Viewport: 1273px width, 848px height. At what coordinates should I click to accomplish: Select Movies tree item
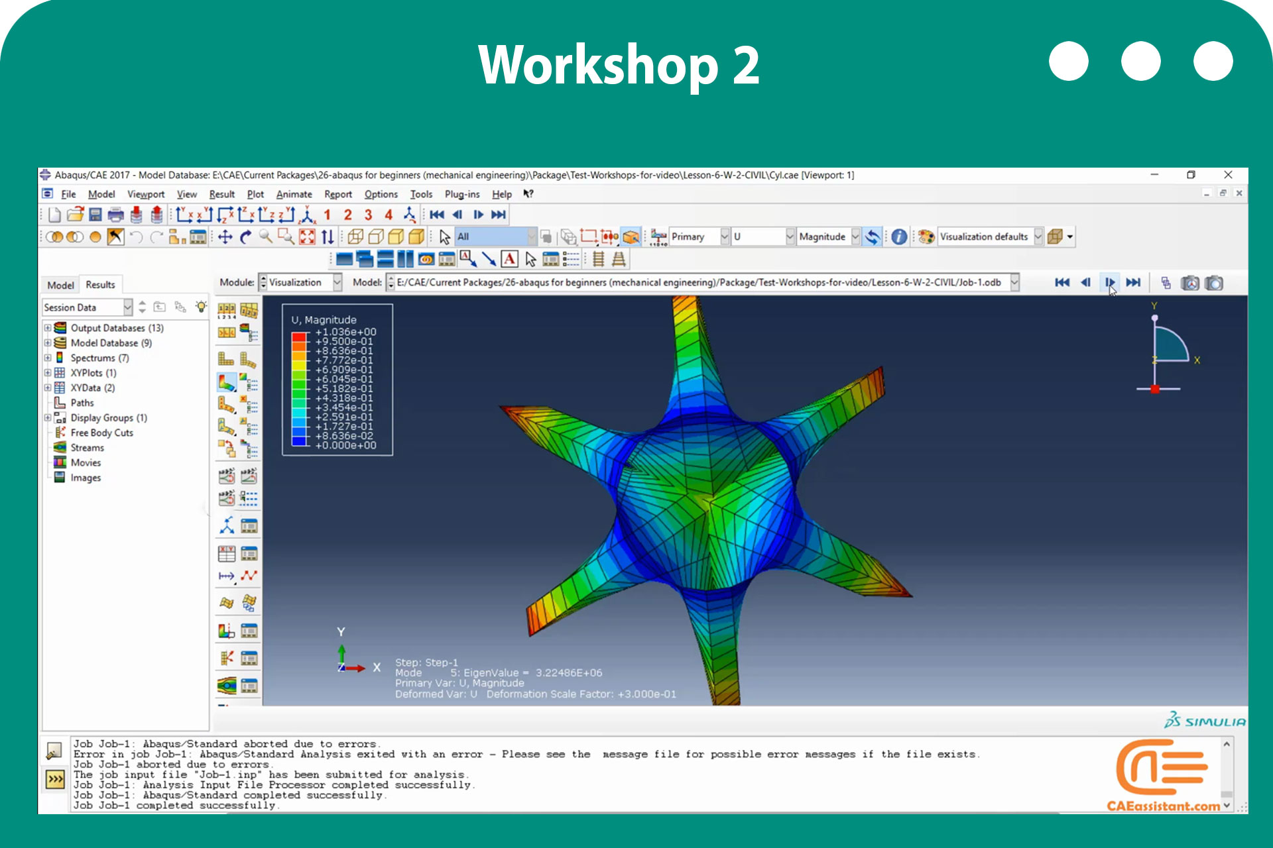(86, 462)
